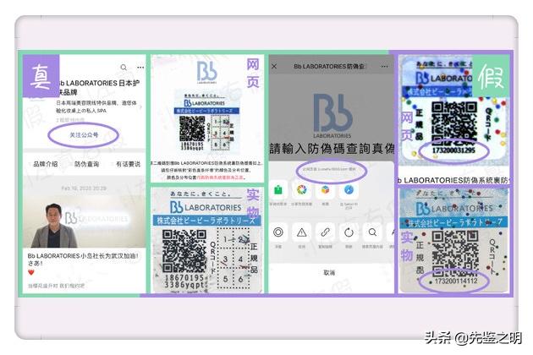Tap the Safari compass icon to open in browser
This screenshot has width=533, height=355.
(349, 190)
